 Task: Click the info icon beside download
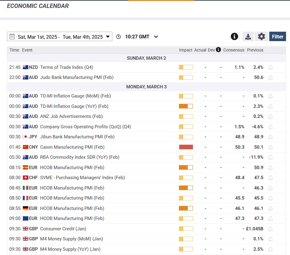coord(234,37)
